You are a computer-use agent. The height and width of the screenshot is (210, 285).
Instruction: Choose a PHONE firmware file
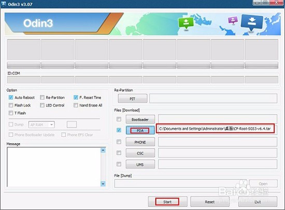(140, 142)
